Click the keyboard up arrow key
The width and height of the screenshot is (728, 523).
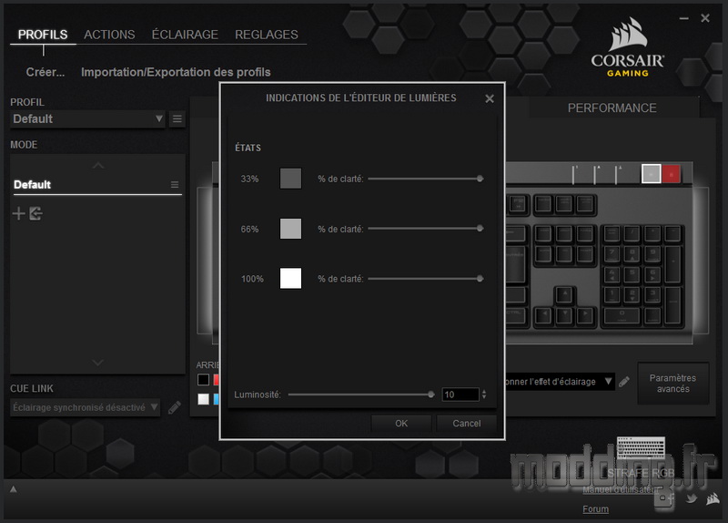564,294
